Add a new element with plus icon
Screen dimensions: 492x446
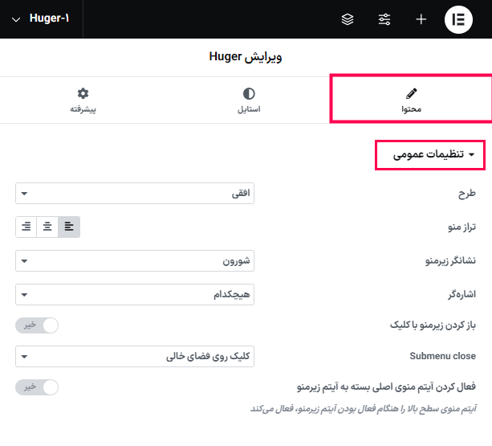(x=421, y=19)
